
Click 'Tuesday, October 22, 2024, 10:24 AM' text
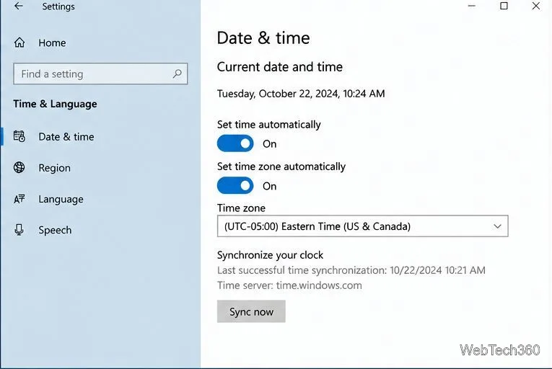pos(301,94)
